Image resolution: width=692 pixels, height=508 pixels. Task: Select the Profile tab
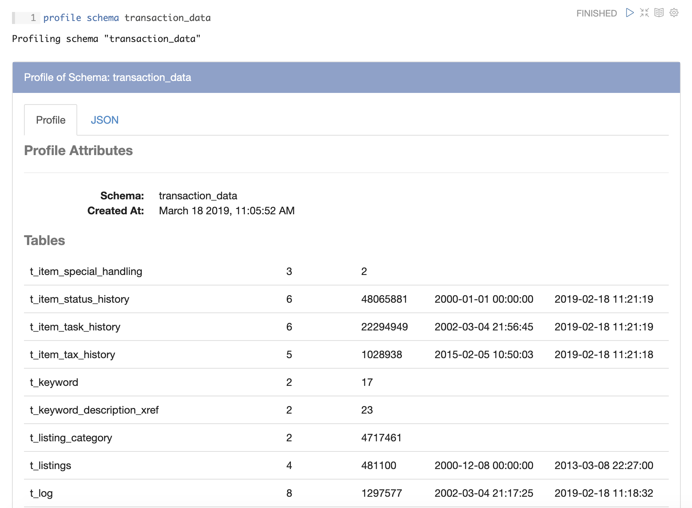[51, 120]
